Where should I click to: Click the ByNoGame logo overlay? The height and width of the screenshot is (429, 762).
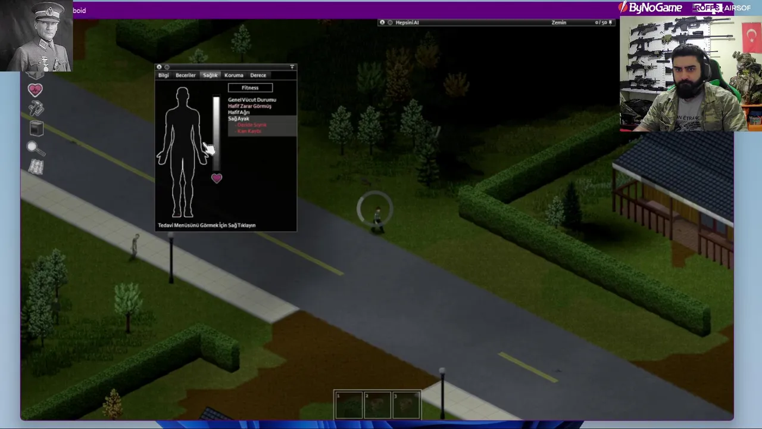click(x=651, y=8)
